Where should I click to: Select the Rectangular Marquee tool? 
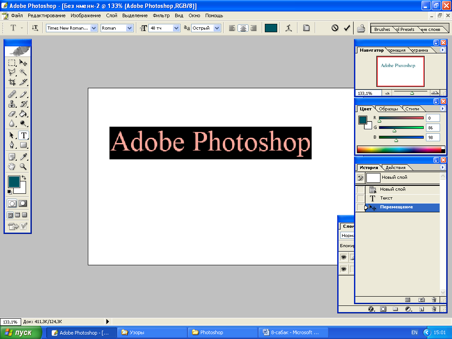click(x=11, y=63)
